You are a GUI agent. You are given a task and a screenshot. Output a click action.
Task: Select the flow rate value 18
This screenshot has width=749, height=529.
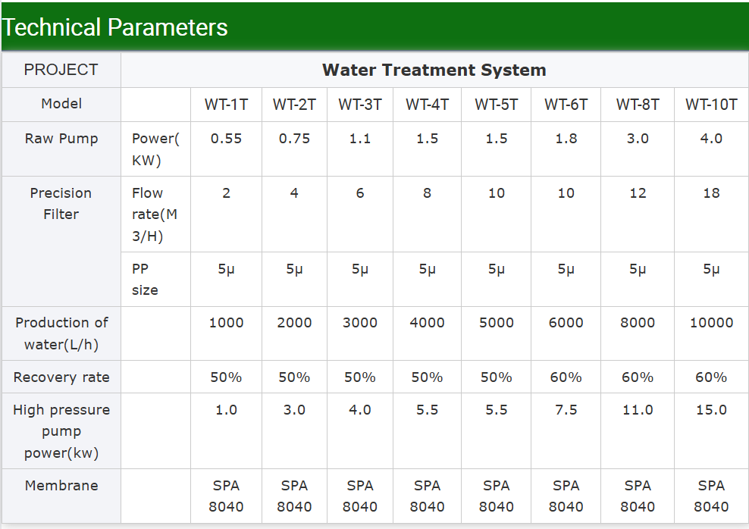click(x=711, y=193)
